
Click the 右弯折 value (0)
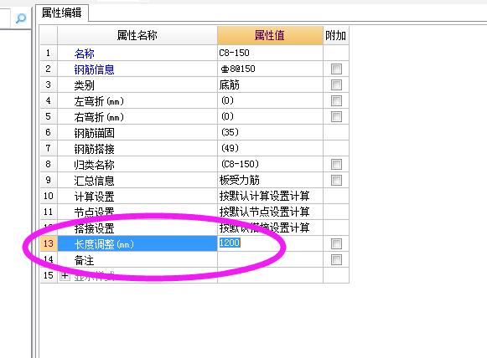click(x=227, y=116)
